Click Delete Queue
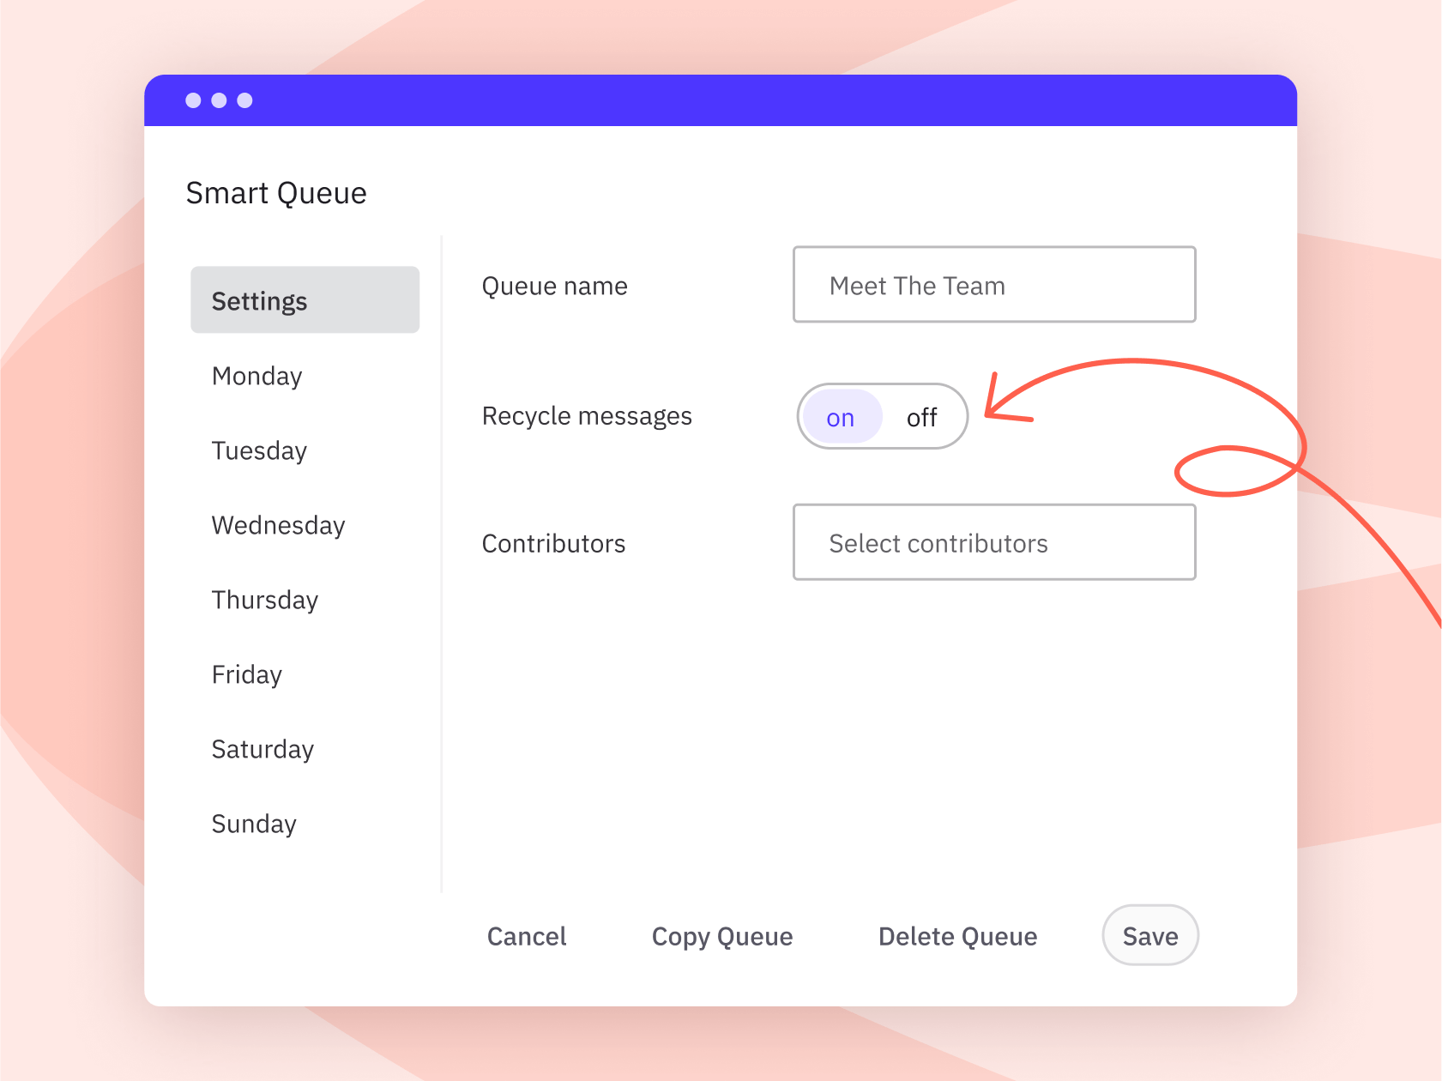 pos(957,936)
